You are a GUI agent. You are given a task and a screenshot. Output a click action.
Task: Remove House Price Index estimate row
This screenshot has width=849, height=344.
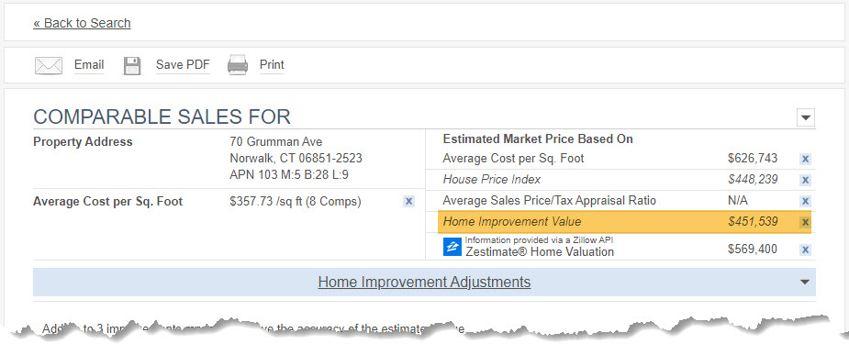[x=805, y=180]
